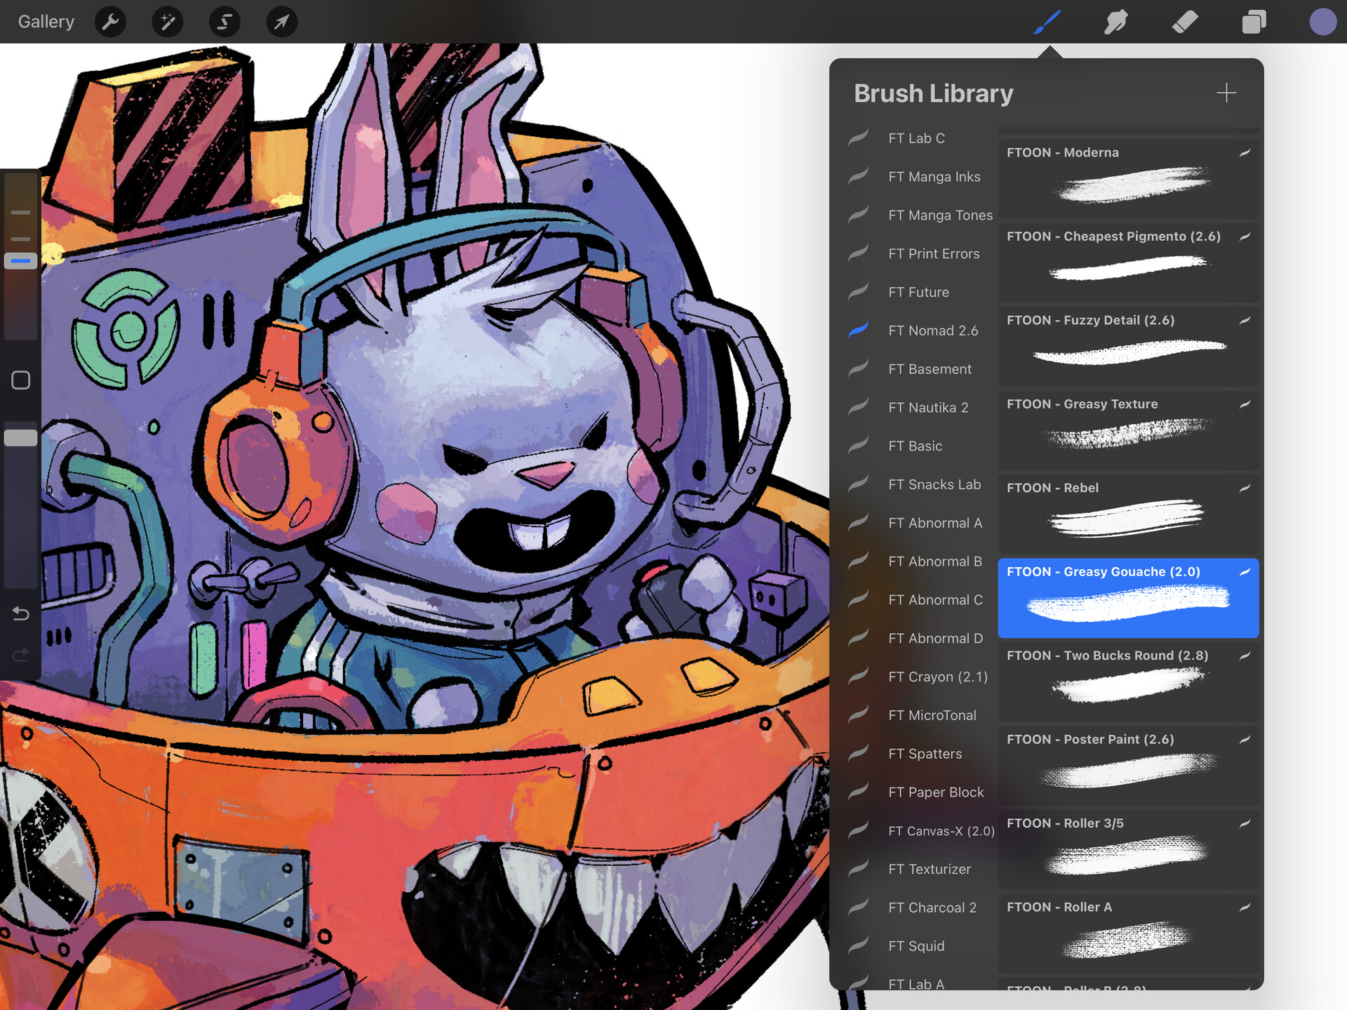Open the Layers panel
The height and width of the screenshot is (1010, 1347).
pyautogui.click(x=1254, y=22)
